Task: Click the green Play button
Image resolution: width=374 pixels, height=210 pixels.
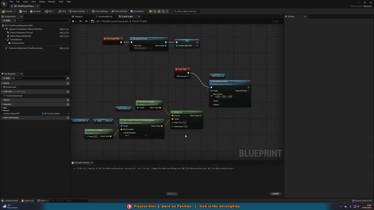Action: tap(151, 11)
